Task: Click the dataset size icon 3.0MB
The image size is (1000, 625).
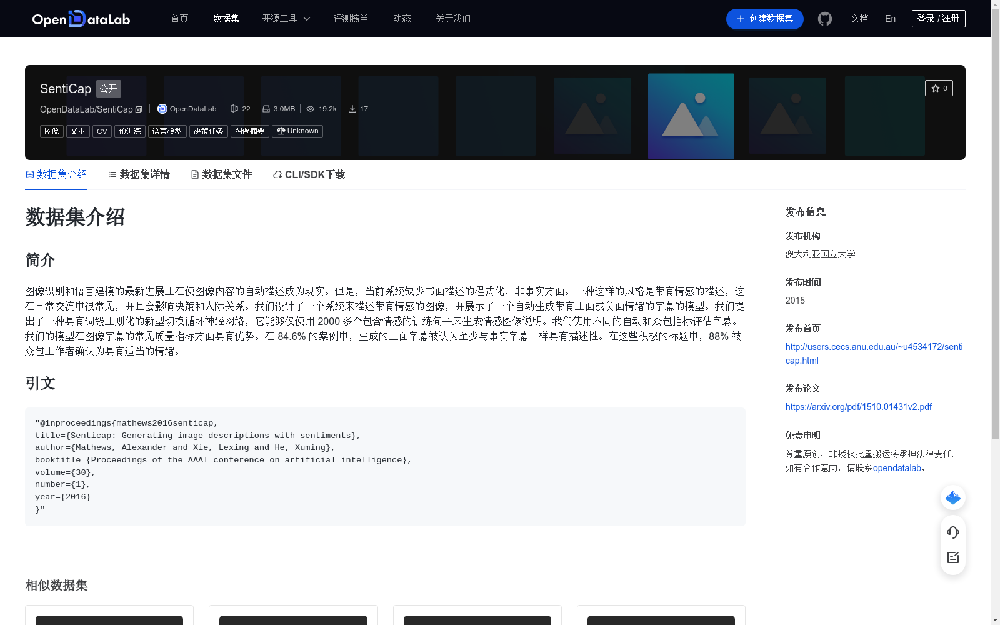Action: (266, 109)
